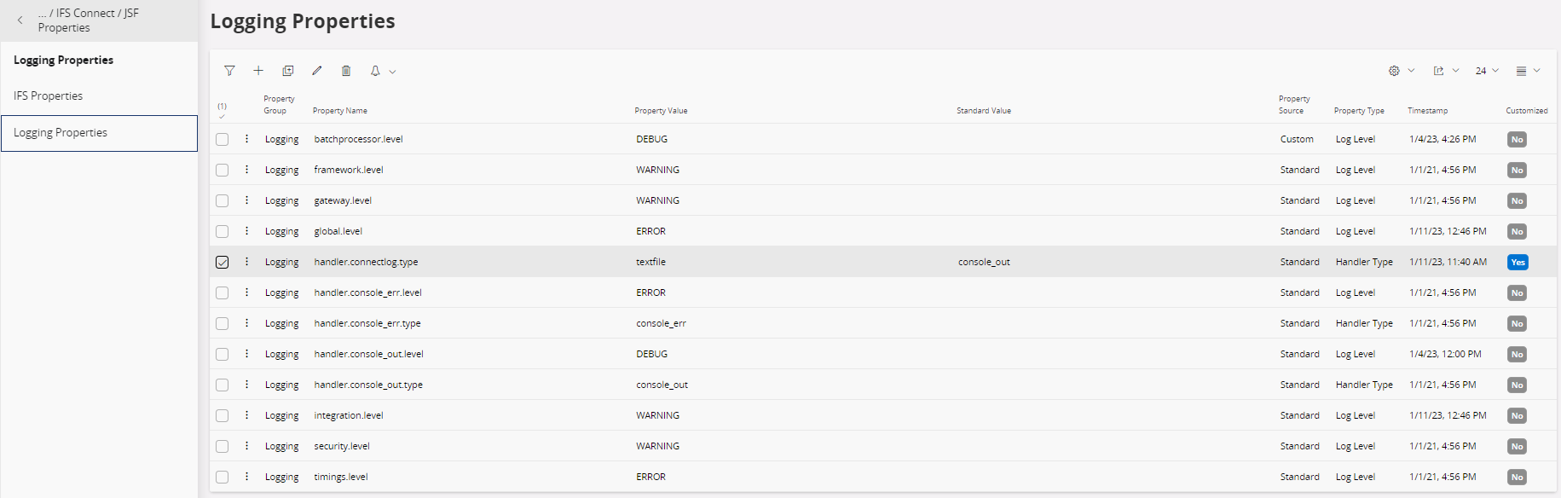1561x498 pixels.
Task: Add a new property with the plus icon
Action: (x=258, y=71)
